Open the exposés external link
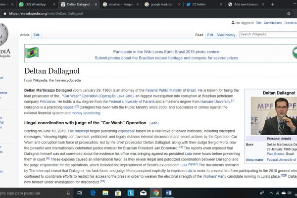 point(126,131)
